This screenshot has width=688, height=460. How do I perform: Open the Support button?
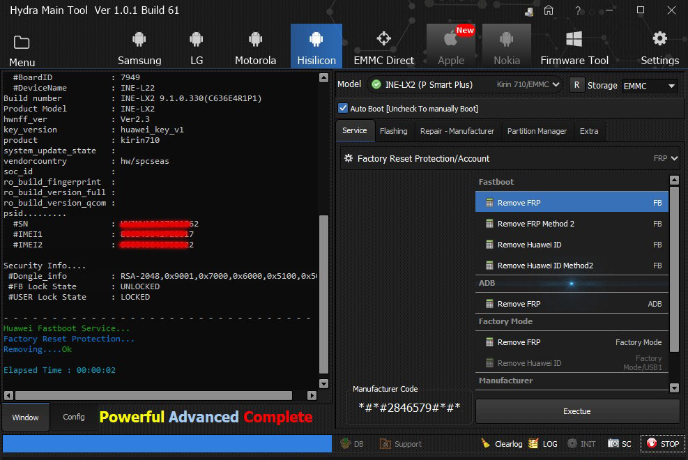pos(400,444)
